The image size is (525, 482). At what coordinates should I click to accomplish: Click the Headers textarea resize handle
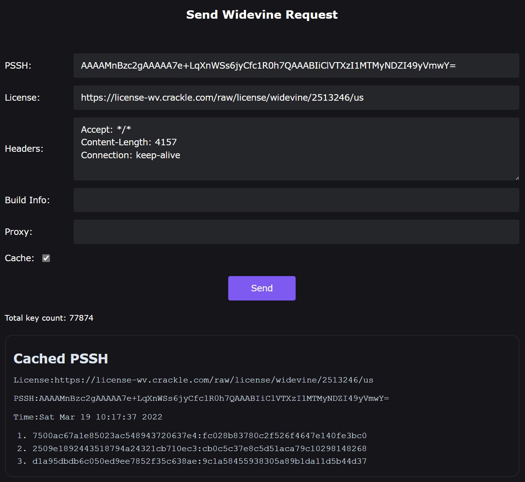(x=517, y=178)
